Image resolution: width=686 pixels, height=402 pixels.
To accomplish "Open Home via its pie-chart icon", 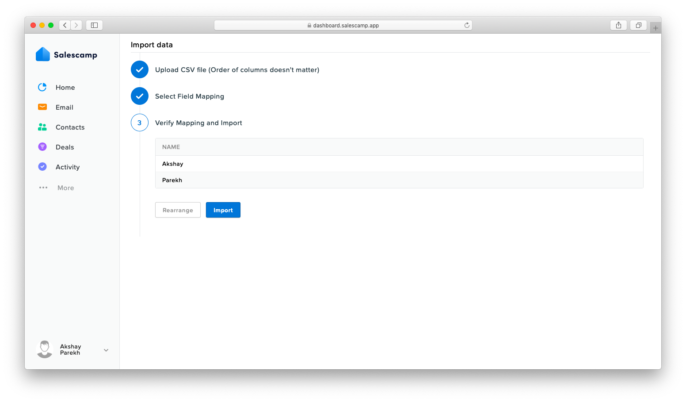I will [x=42, y=87].
